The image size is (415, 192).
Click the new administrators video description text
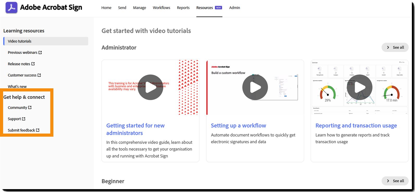click(149, 149)
